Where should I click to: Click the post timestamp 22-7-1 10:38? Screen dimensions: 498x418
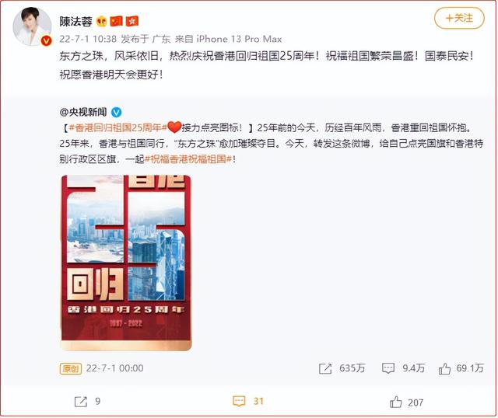tap(88, 39)
